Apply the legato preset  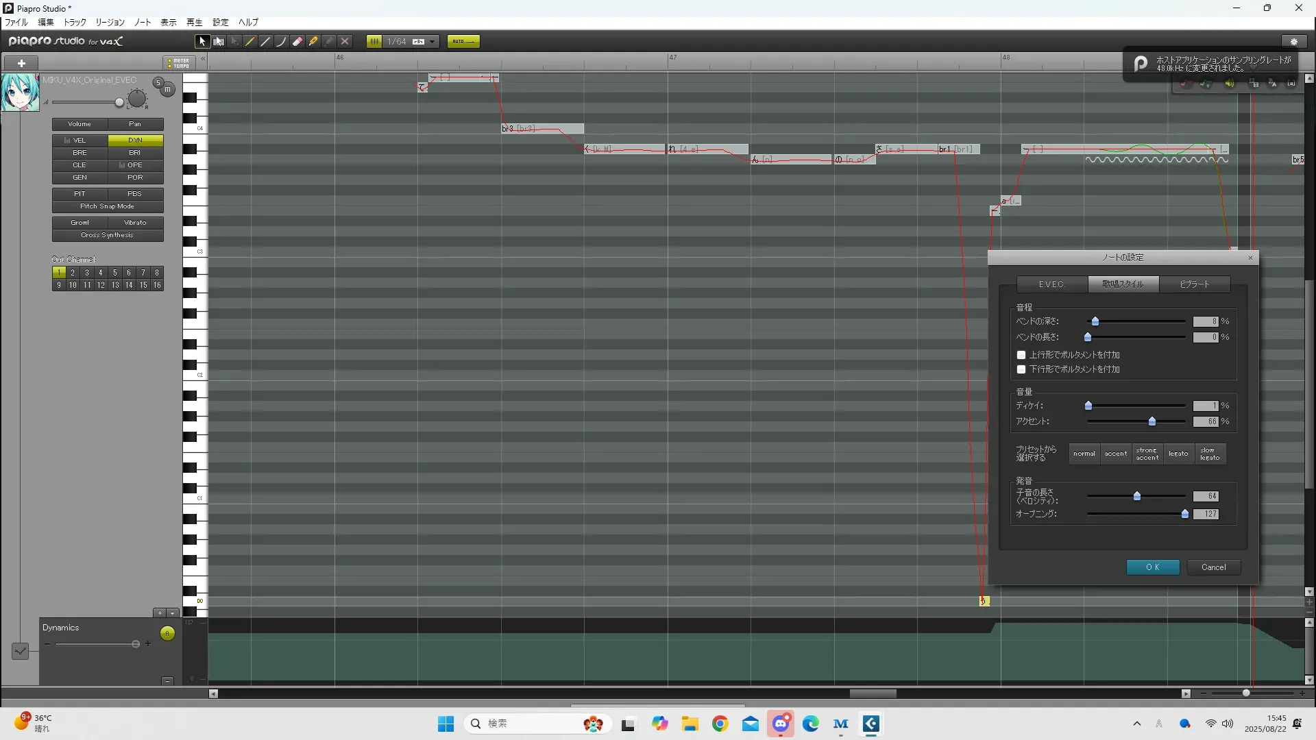(1178, 454)
